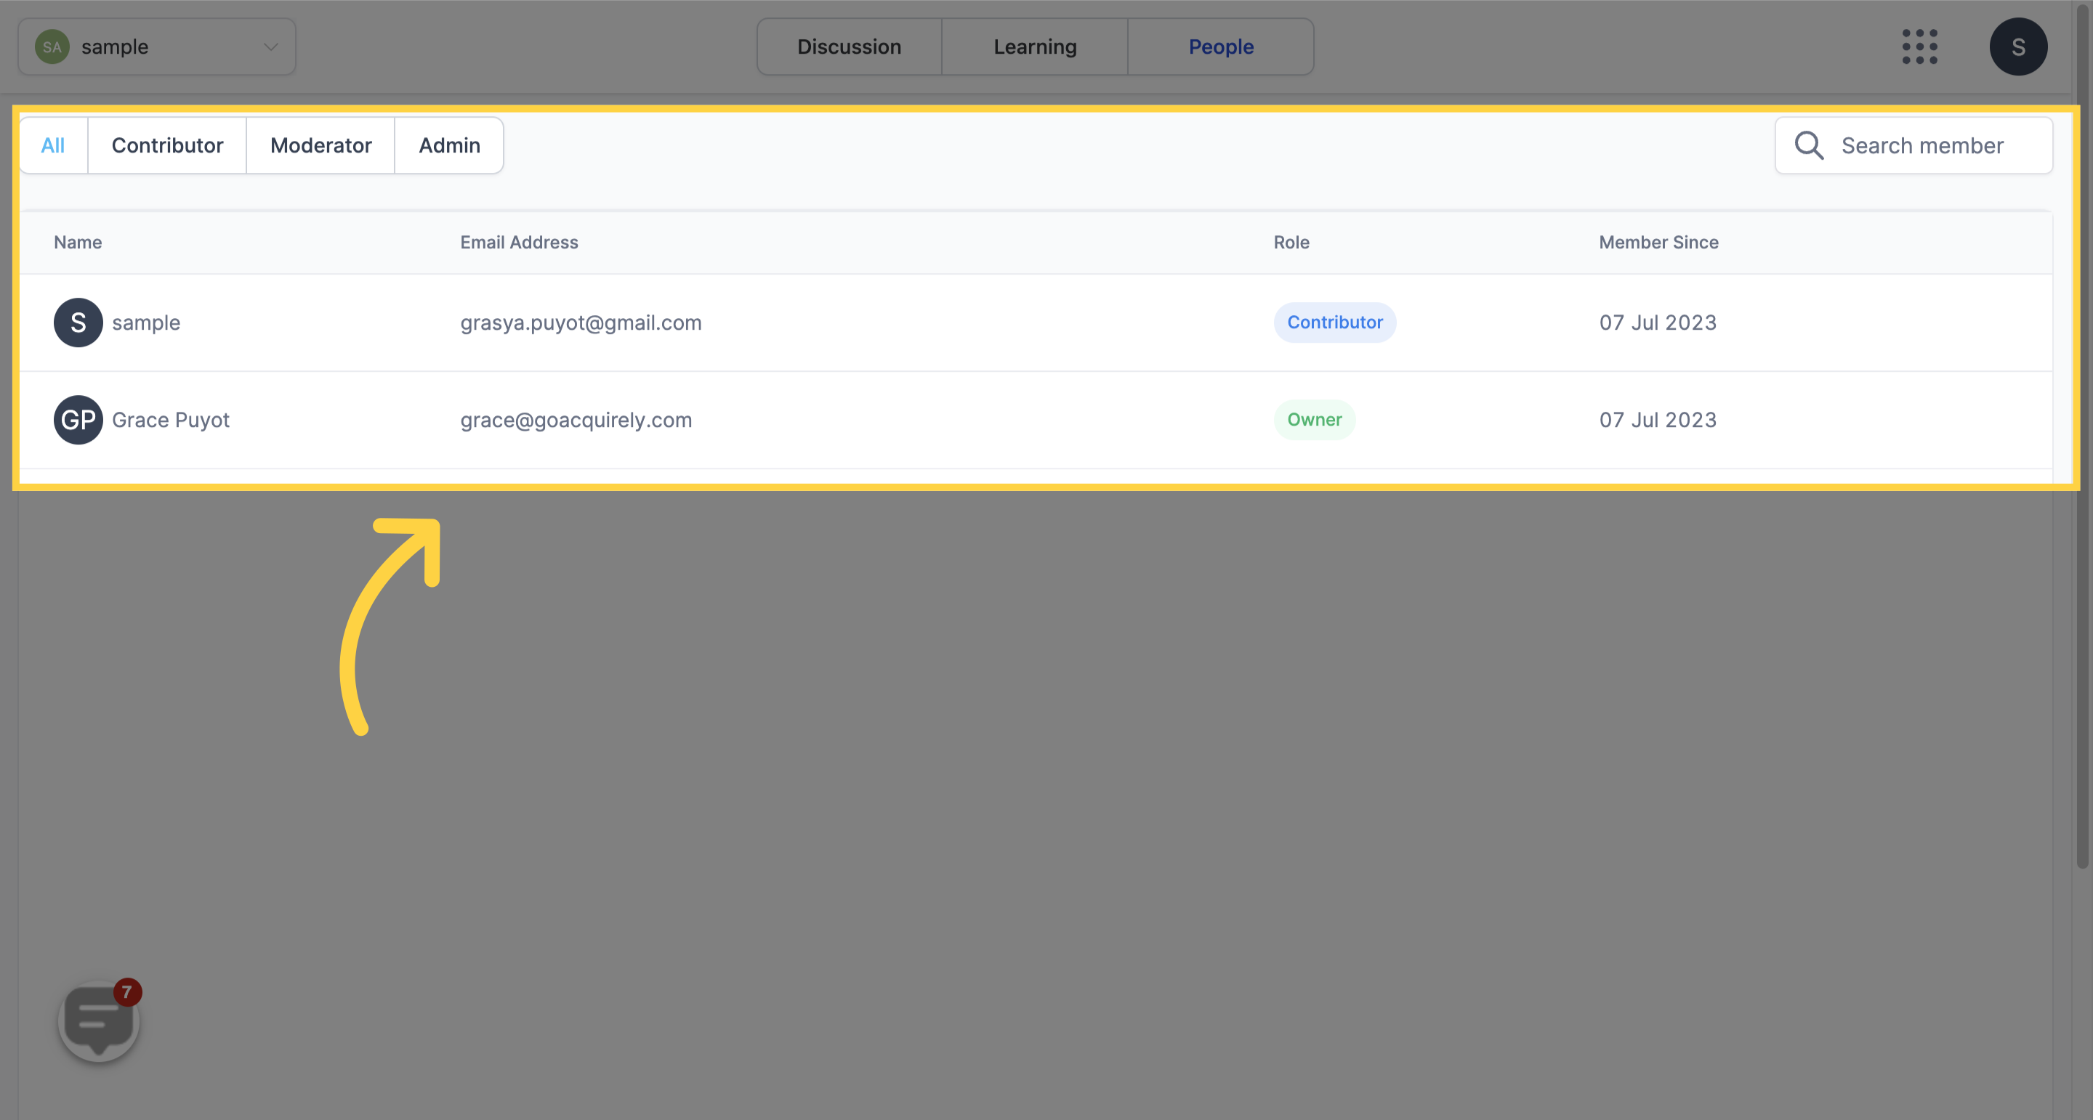This screenshot has height=1120, width=2093.
Task: Click the Contributor role badge on sample
Action: pos(1334,321)
